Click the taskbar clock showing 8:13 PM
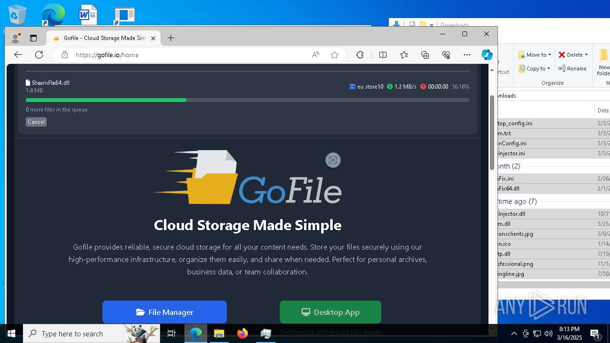The image size is (610, 343). [x=570, y=333]
